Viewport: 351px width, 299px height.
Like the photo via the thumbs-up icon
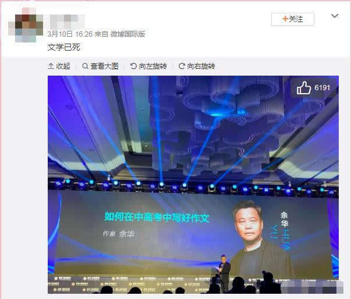click(304, 88)
